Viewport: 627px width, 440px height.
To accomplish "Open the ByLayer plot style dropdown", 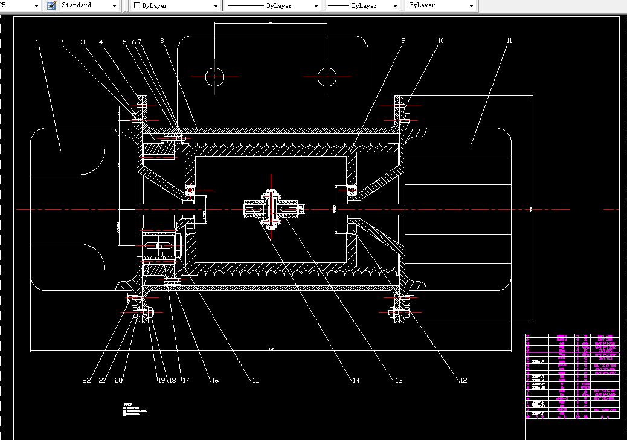I will click(471, 6).
